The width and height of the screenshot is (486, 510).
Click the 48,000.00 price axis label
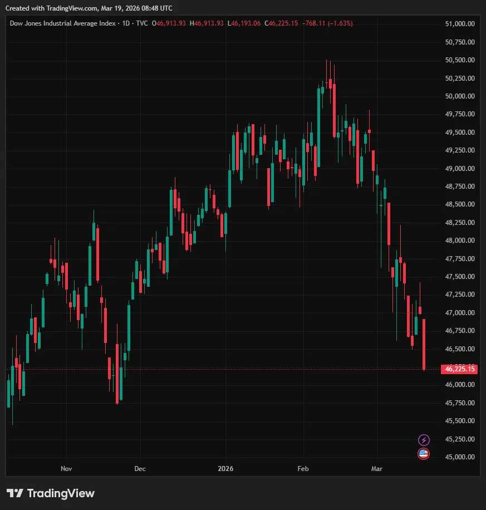point(460,241)
